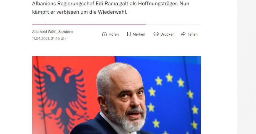Click the word Sarajevo in the byline

point(66,32)
